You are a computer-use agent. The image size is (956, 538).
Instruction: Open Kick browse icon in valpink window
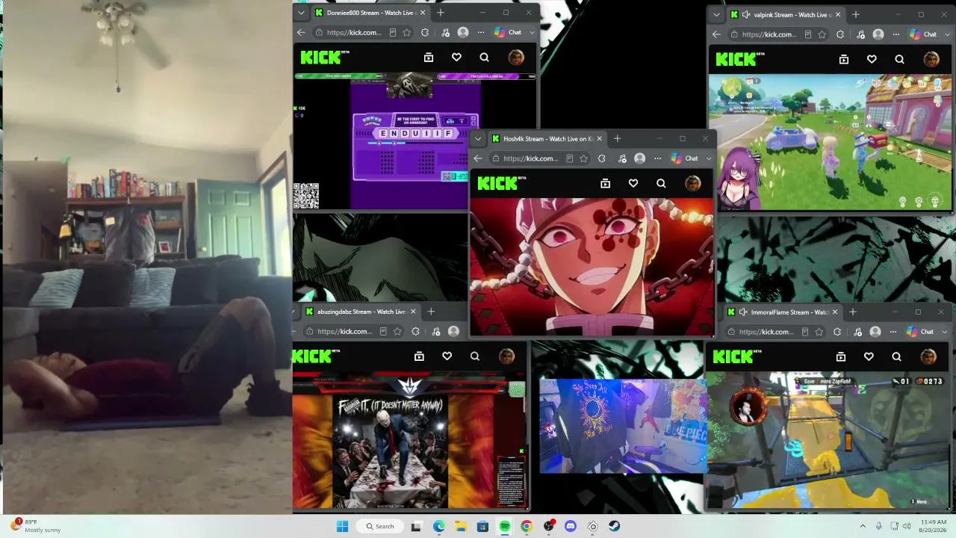click(x=844, y=60)
